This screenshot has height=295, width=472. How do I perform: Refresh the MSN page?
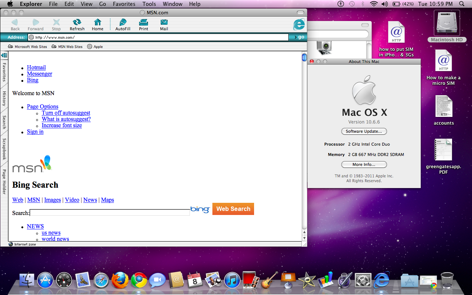(77, 25)
